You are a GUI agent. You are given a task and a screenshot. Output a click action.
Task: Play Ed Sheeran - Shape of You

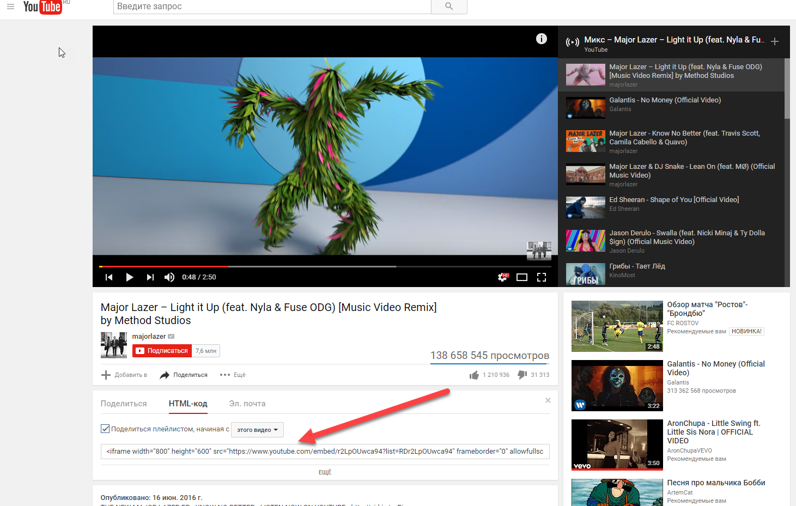tap(671, 208)
